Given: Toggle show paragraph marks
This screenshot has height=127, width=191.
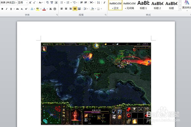Looking at the screenshot, I should (104, 3).
